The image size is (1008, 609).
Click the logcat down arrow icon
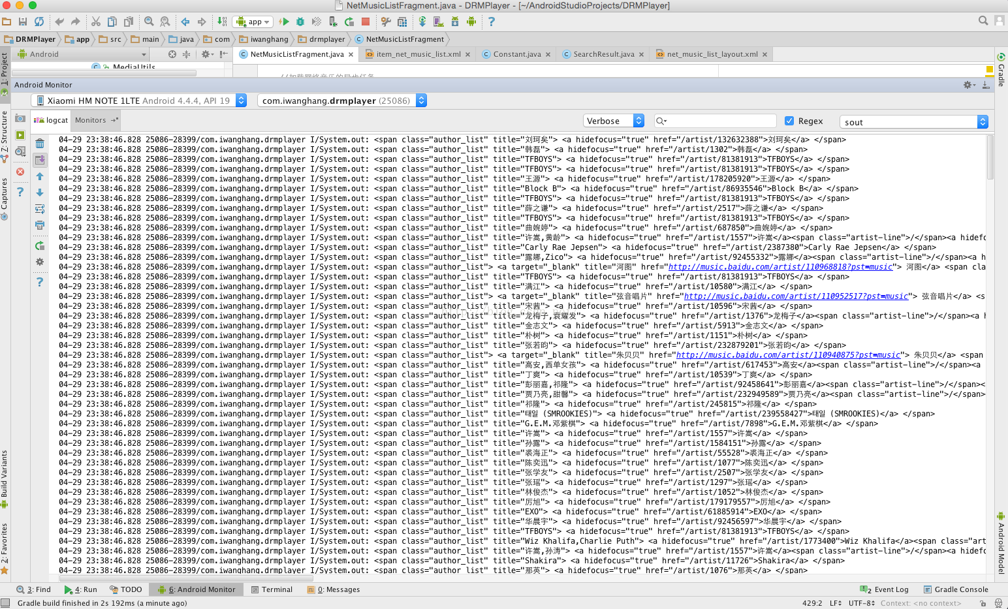coord(40,193)
